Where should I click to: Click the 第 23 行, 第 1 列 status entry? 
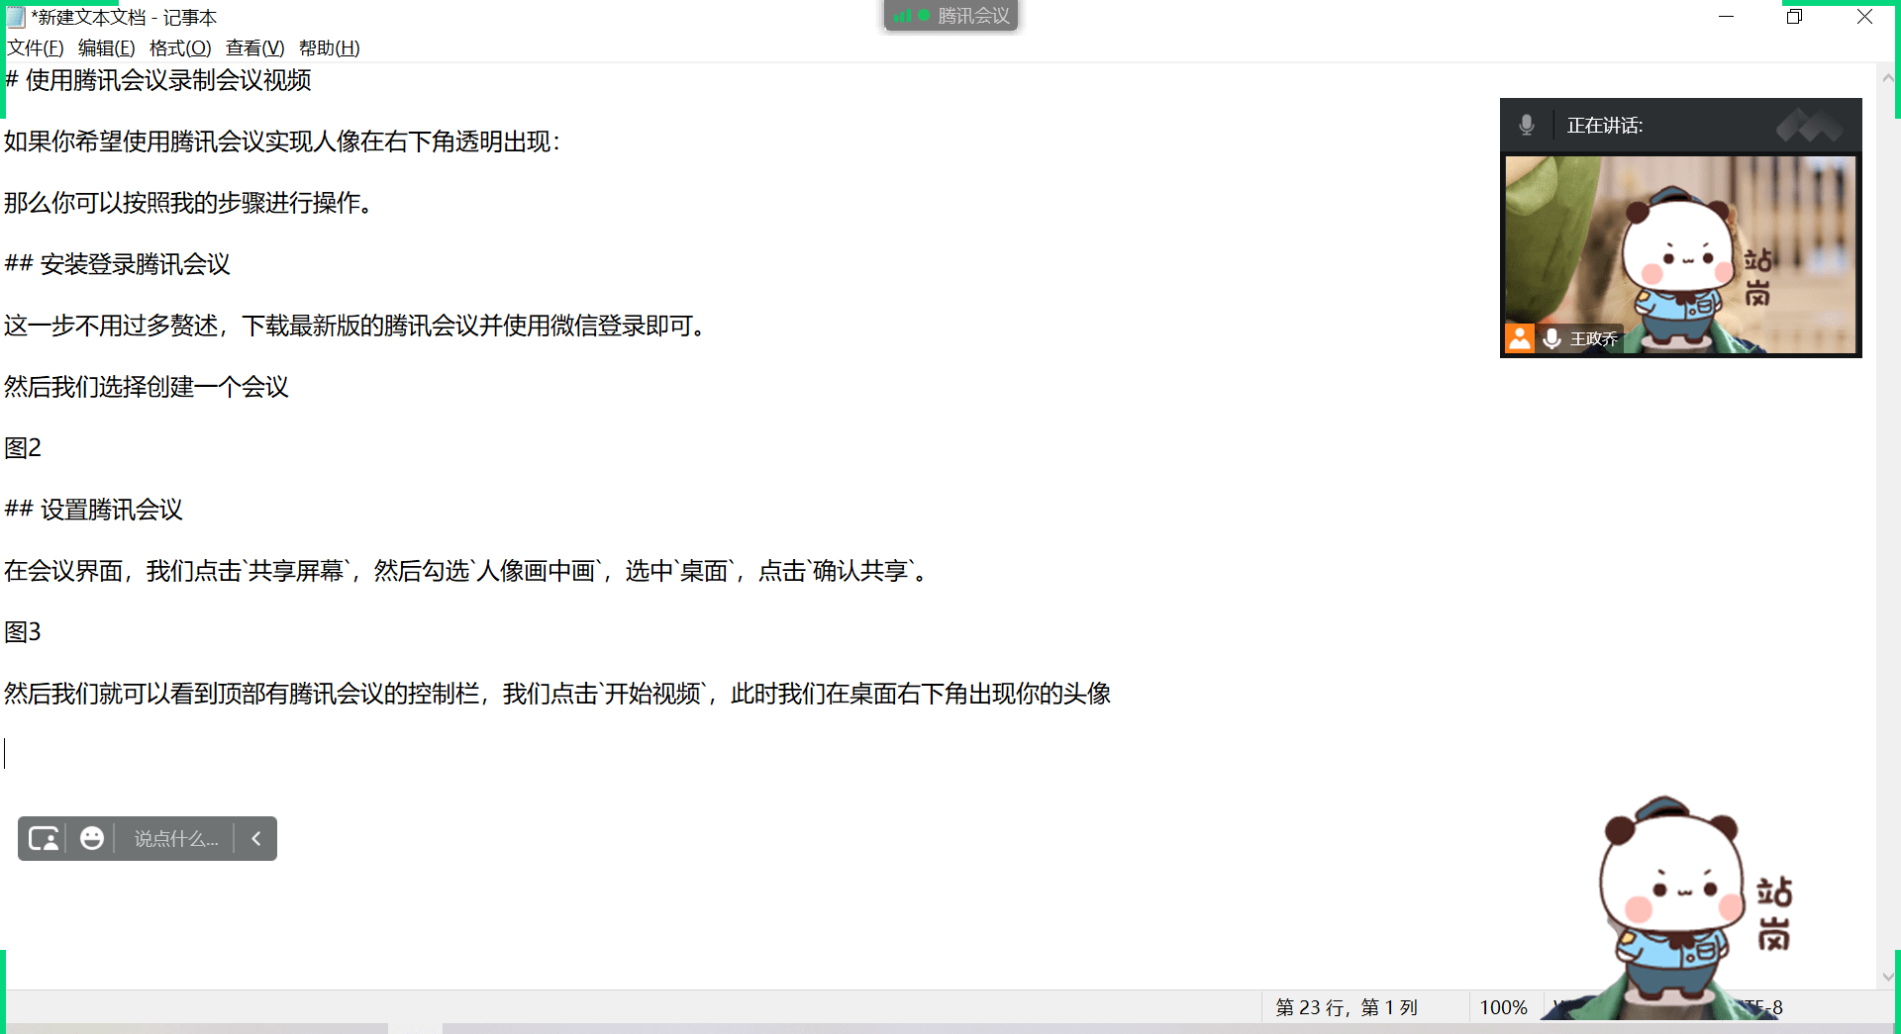pos(1346,1007)
